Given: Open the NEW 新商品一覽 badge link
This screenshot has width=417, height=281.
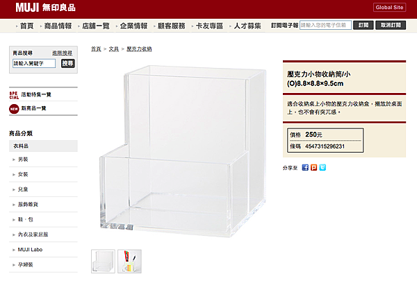Looking at the screenshot, I should tap(14, 109).
